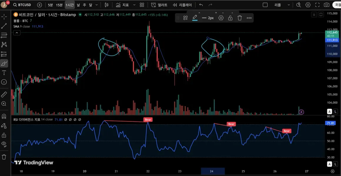Open the forecasting and measurement tools
341x176 pixels.
click(4, 54)
